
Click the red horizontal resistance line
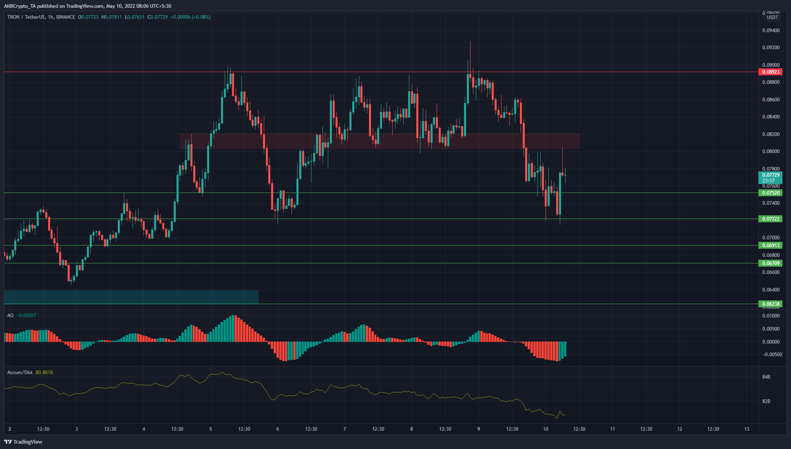click(x=381, y=72)
